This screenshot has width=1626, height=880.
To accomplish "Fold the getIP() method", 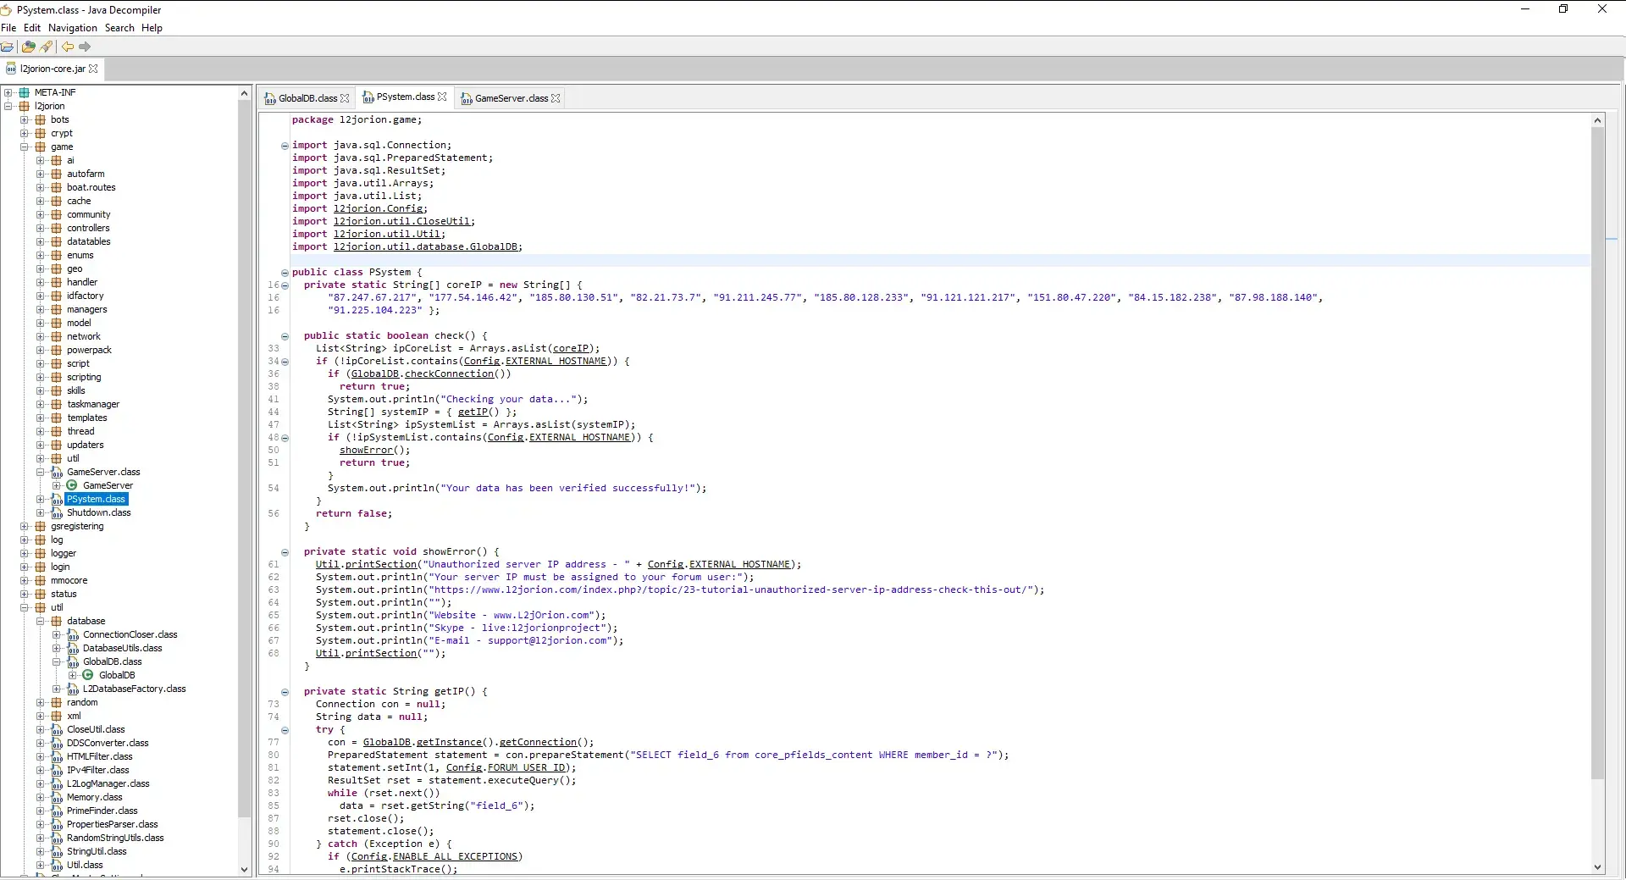I will [x=285, y=692].
